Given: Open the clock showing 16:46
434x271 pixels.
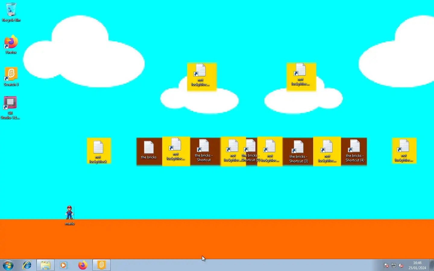Looking at the screenshot, I should (417, 265).
